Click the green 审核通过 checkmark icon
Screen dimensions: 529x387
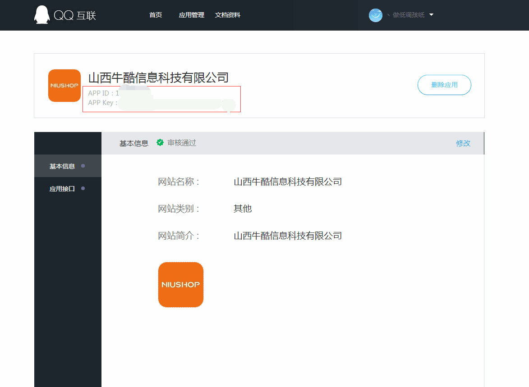[x=160, y=143]
